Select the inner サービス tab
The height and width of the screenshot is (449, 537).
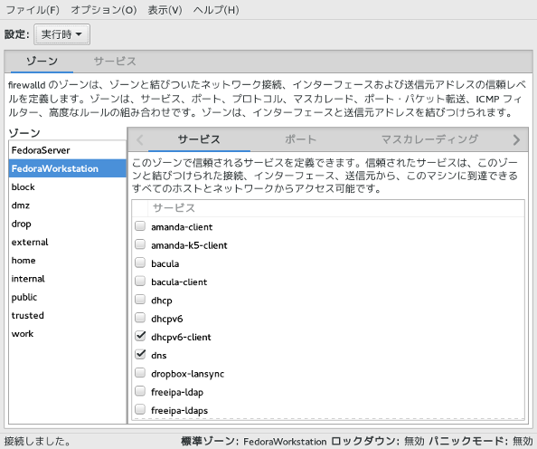pyautogui.click(x=199, y=139)
